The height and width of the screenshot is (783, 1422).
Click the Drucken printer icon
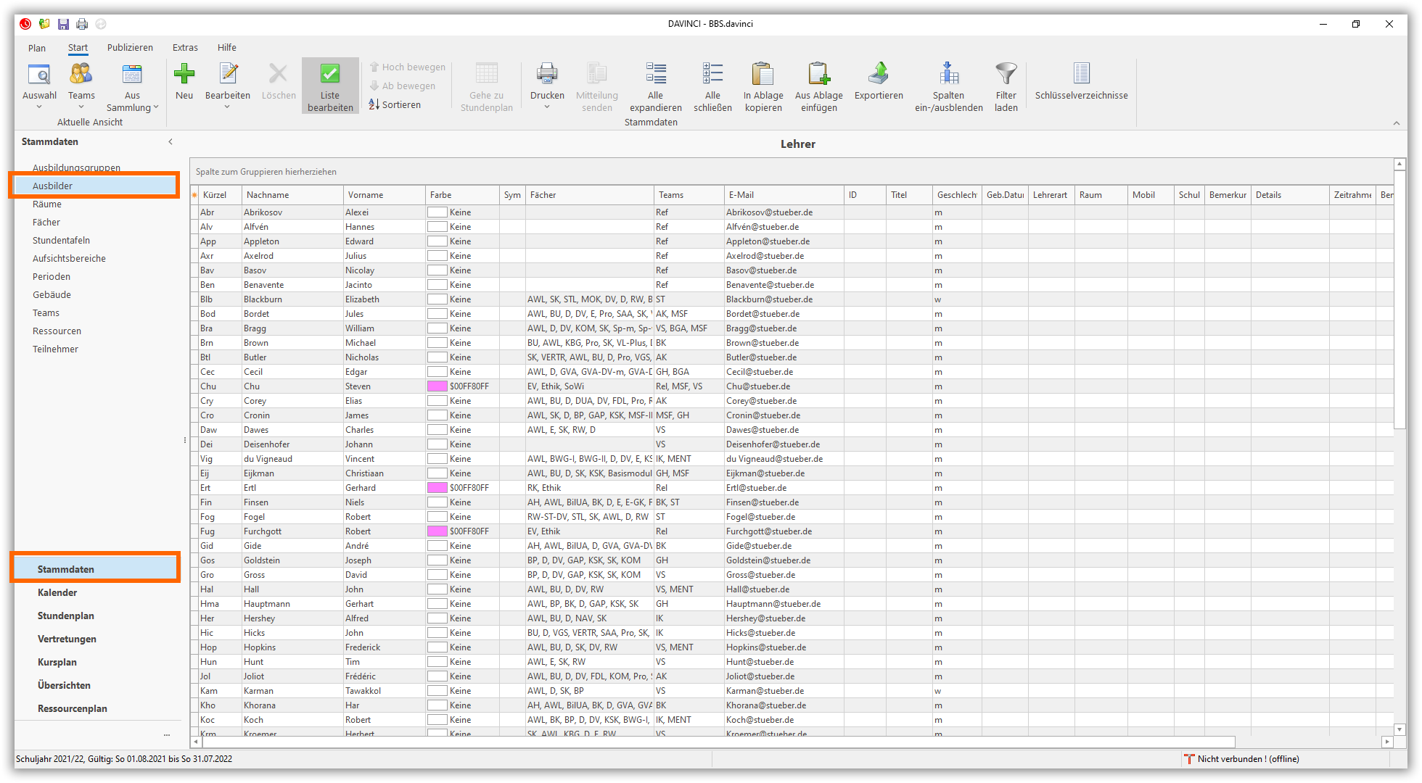546,74
